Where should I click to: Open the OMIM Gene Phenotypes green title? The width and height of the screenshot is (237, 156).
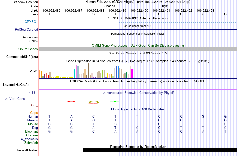138,45
